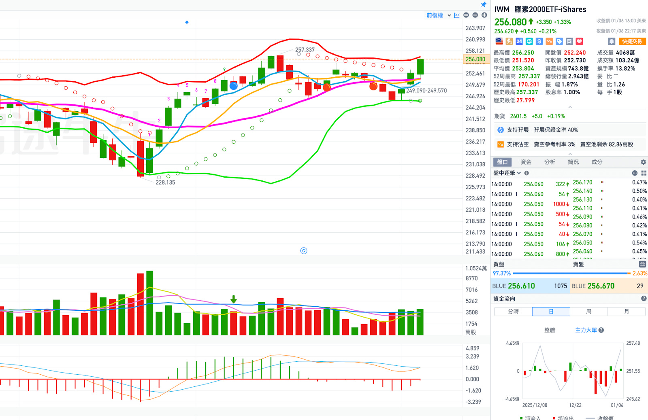Click the blue price tag icon
The height and width of the screenshot is (420, 648).
(x=559, y=41)
